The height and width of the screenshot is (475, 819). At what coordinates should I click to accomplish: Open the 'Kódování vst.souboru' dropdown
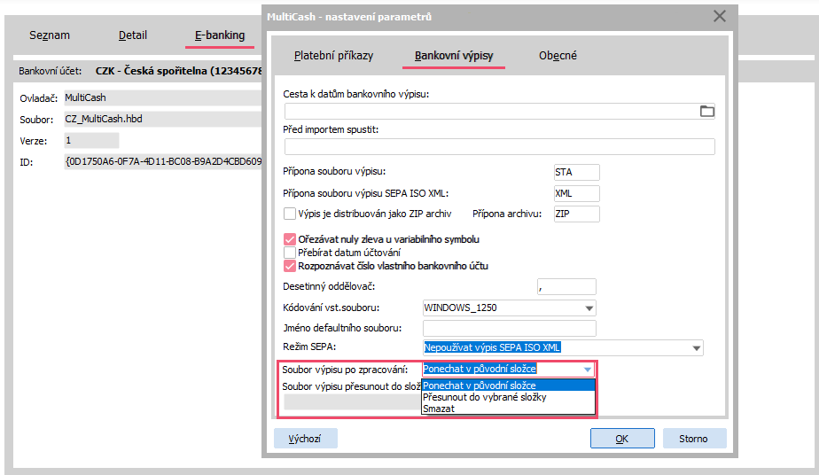pos(589,308)
